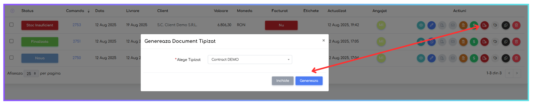Click client S.C. Client Demo S.R.L.
Viewport: 535px width, 103px height.
click(x=177, y=25)
